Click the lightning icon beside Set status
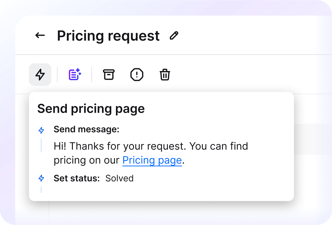This screenshot has height=225, width=332. (x=41, y=178)
